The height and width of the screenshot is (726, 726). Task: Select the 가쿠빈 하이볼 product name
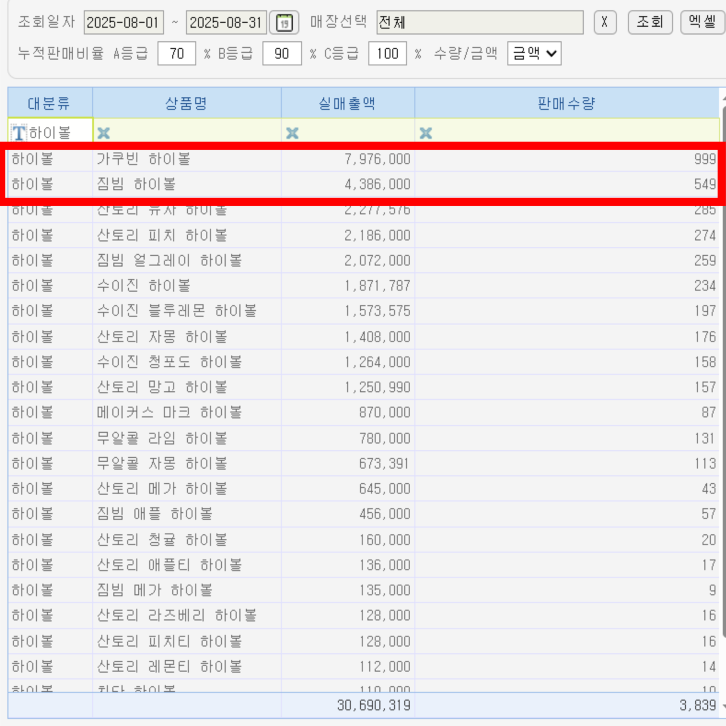(x=143, y=159)
